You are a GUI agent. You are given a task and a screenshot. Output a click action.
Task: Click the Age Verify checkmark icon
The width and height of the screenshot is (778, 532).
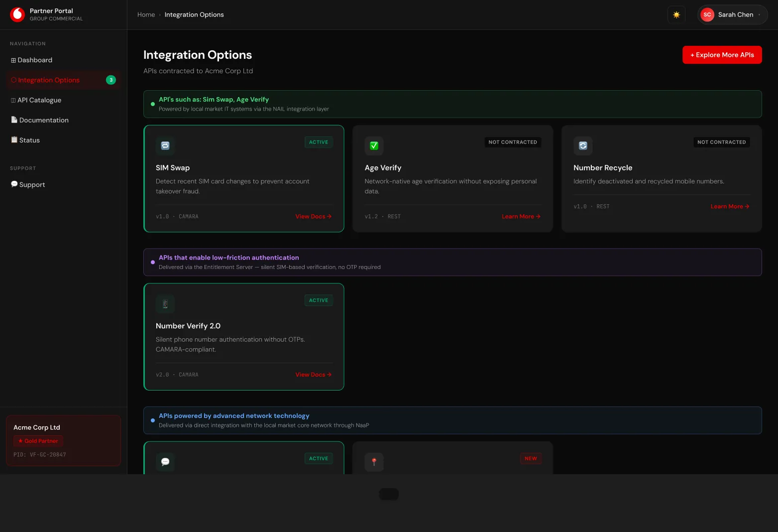pyautogui.click(x=374, y=146)
